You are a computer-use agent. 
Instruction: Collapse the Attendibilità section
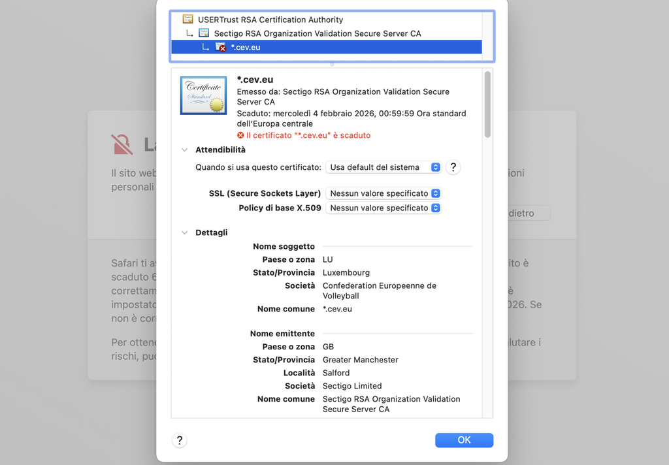click(x=185, y=150)
